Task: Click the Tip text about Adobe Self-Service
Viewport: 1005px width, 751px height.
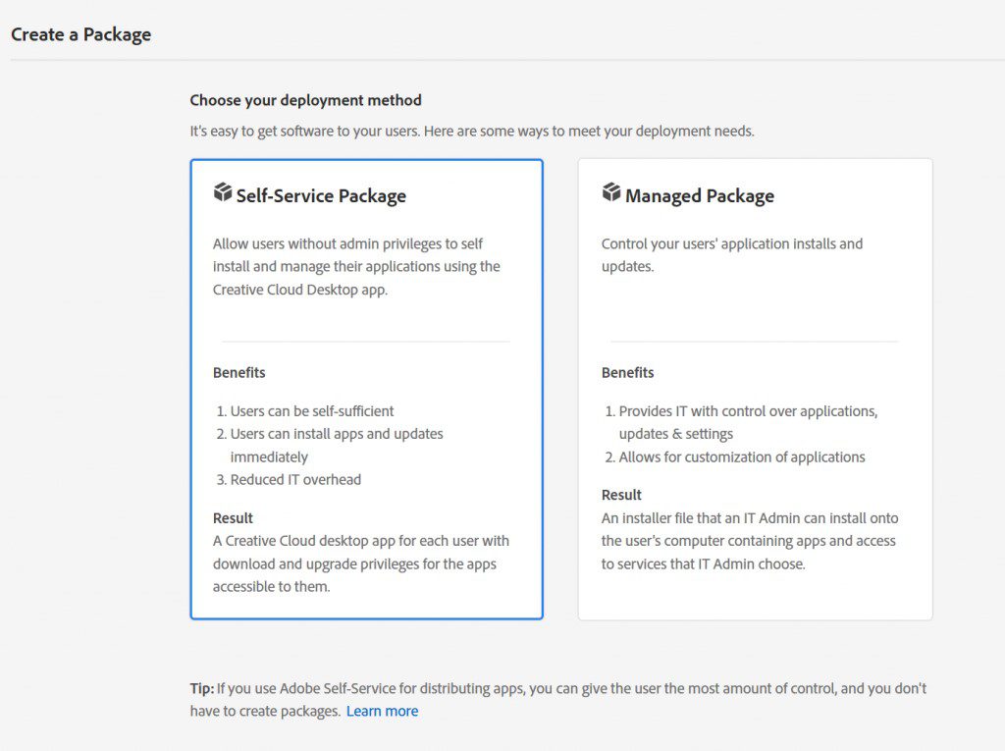Action: (557, 689)
